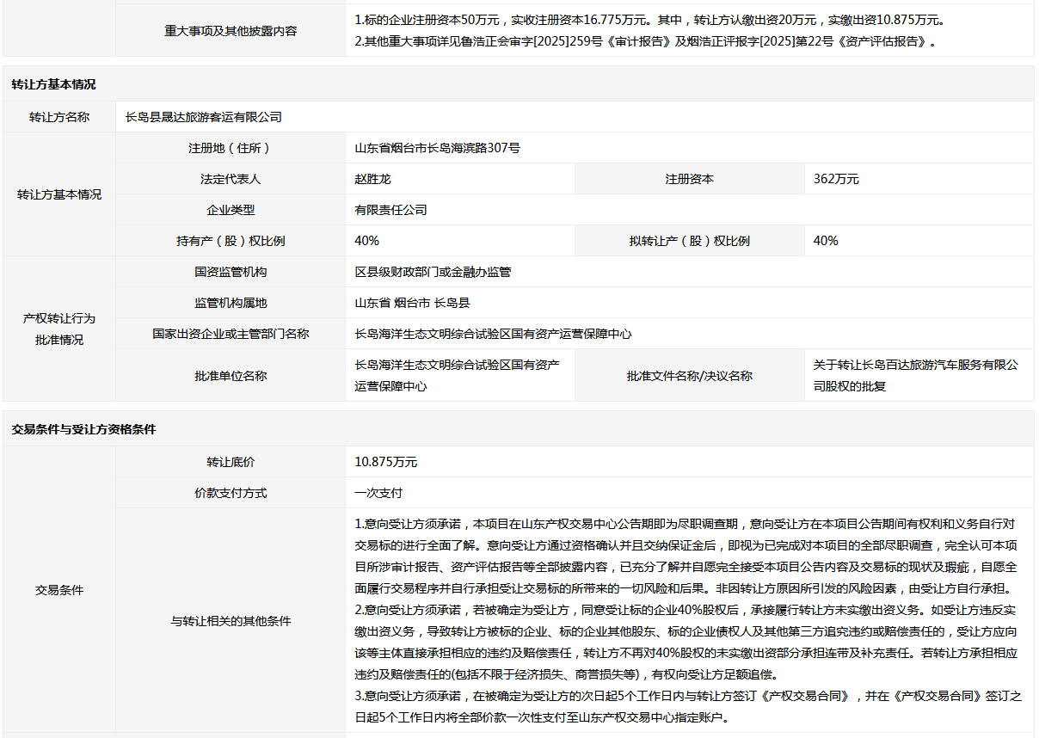This screenshot has width=1039, height=738.
Task: Click the 40% value beside 持有产（股）权比例
Action: 367,241
